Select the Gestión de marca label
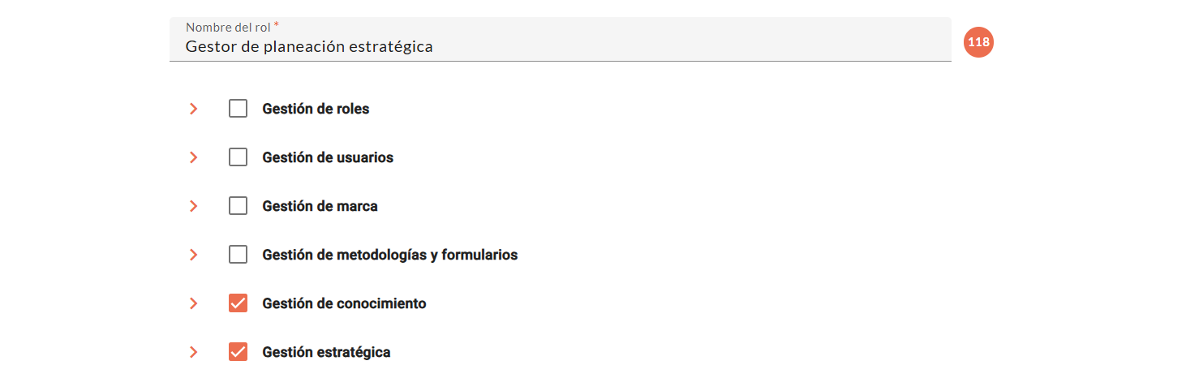The height and width of the screenshot is (378, 1186). pos(320,206)
